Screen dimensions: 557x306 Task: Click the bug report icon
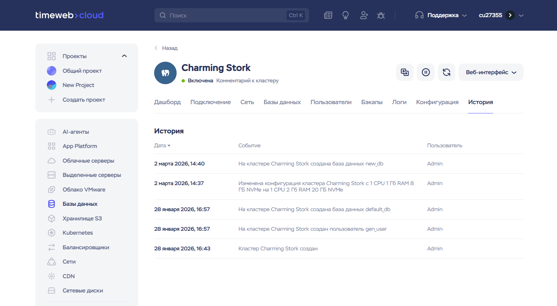pos(381,15)
